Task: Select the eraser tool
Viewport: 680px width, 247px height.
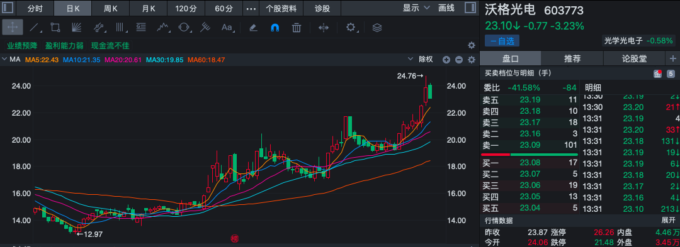Action: [x=254, y=28]
